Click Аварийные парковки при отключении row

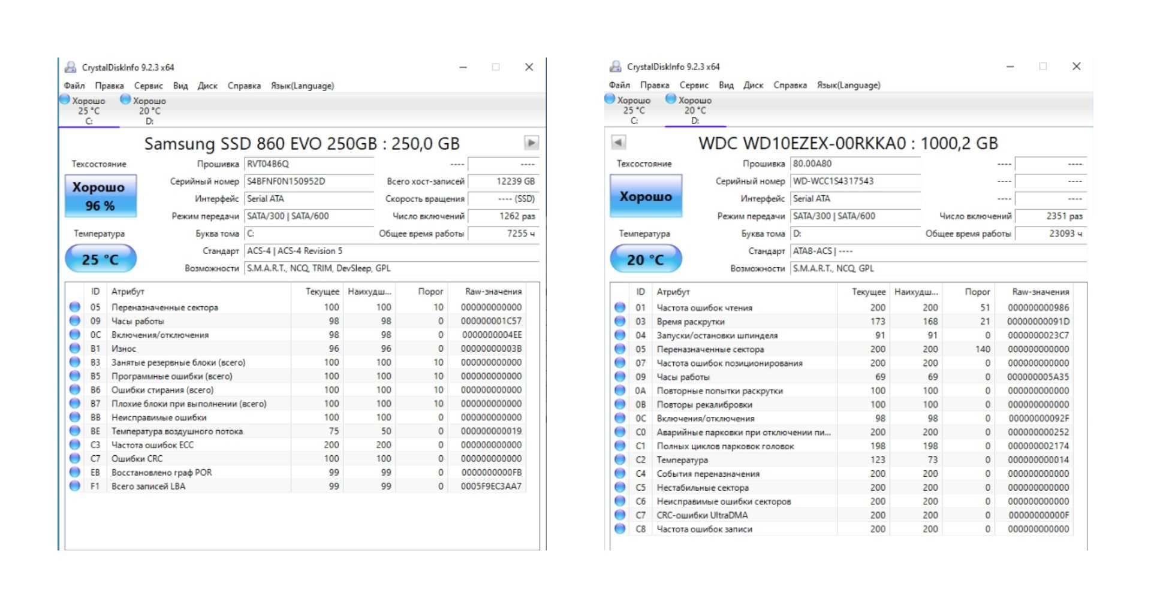(841, 432)
